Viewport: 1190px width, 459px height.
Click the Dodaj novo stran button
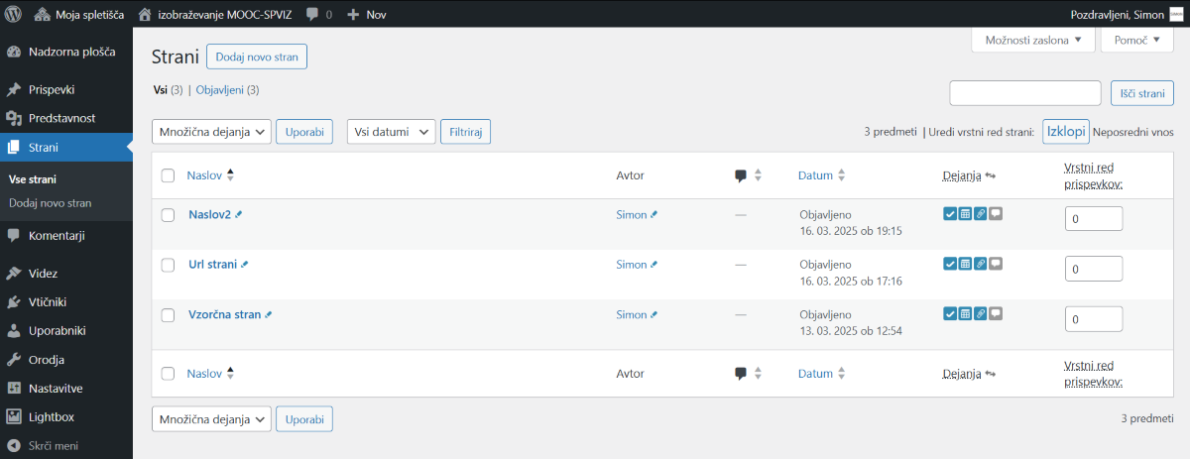pyautogui.click(x=257, y=57)
